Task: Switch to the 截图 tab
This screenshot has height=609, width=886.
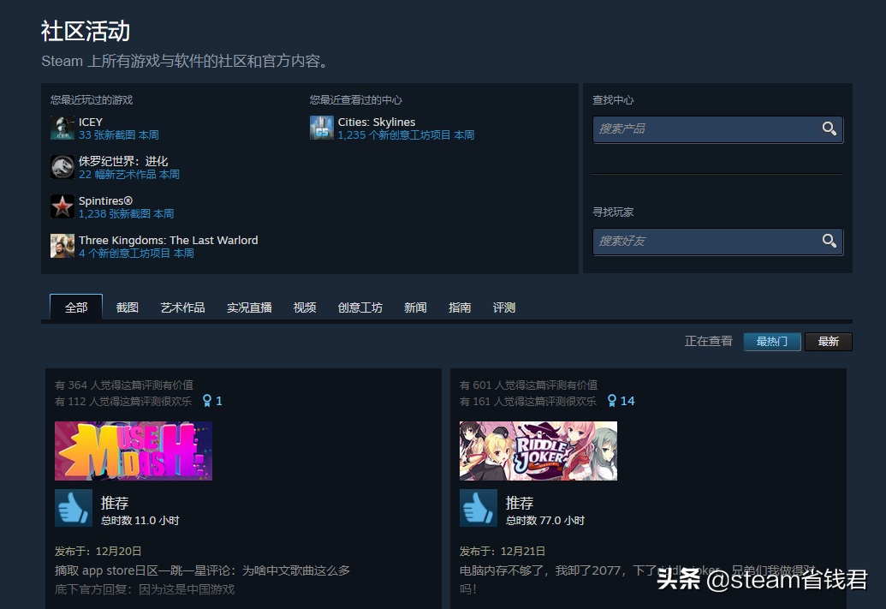Action: tap(128, 307)
